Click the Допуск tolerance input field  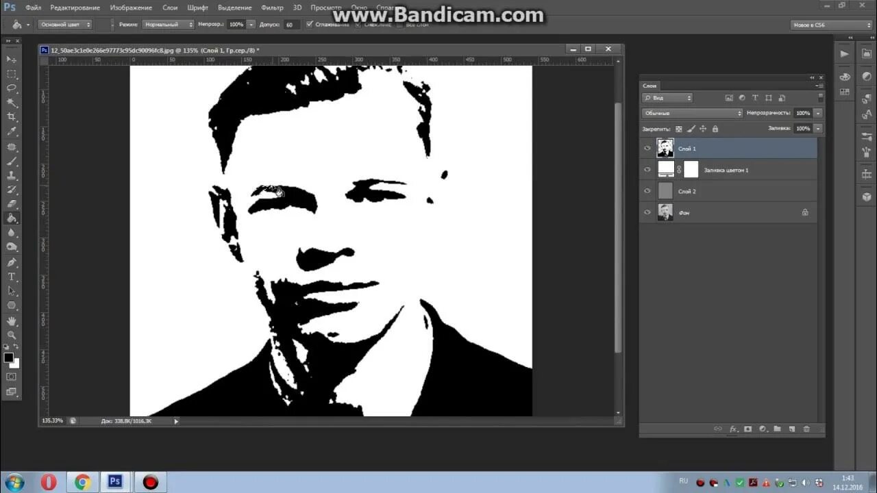[292, 25]
